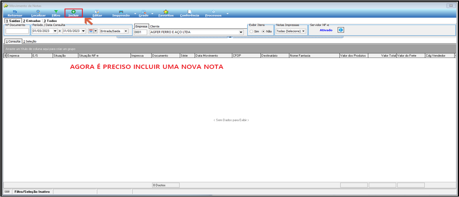
Task: Sort by the Empresa column header
Action: click(x=19, y=55)
